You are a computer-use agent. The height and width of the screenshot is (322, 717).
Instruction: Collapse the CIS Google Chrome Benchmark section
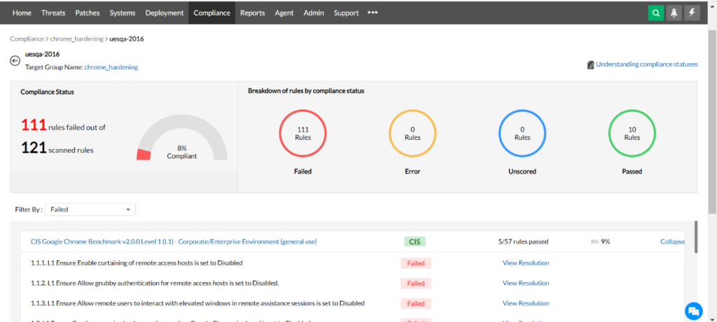point(672,241)
